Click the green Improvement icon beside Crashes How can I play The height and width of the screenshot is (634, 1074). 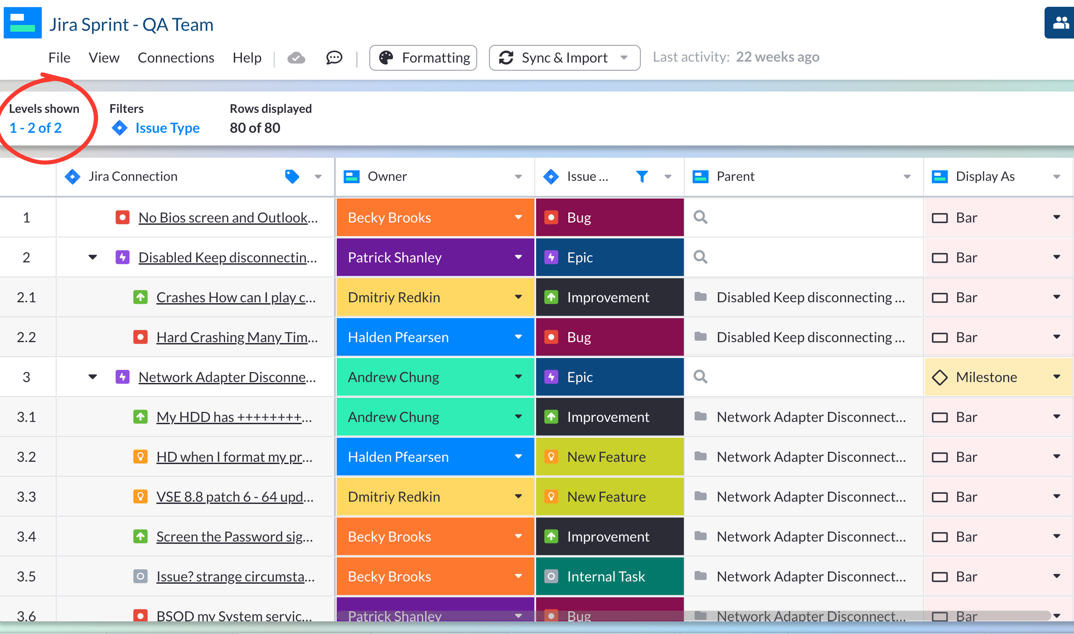coord(140,297)
